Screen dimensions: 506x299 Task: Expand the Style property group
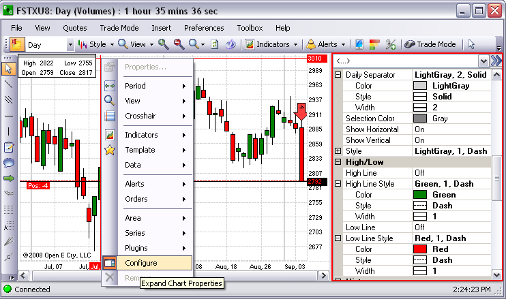tap(338, 151)
